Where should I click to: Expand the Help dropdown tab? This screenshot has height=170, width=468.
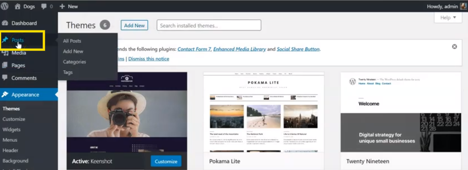[x=448, y=17]
